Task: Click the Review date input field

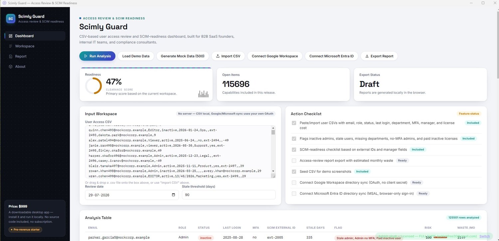Action: coord(132,195)
